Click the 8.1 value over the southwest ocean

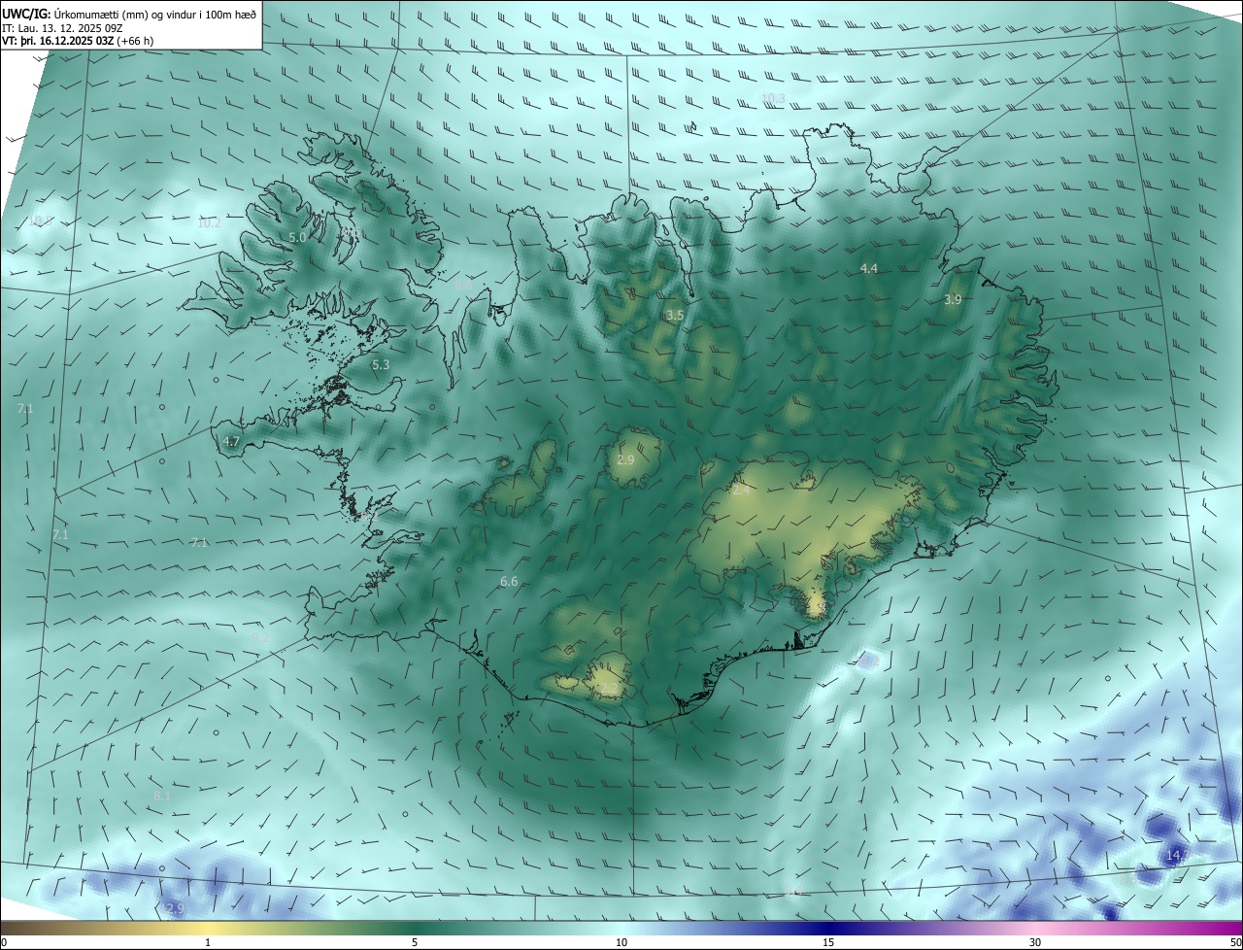click(x=162, y=796)
